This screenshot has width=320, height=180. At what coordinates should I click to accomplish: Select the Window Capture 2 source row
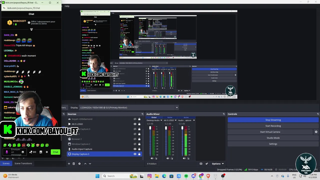tap(104, 144)
